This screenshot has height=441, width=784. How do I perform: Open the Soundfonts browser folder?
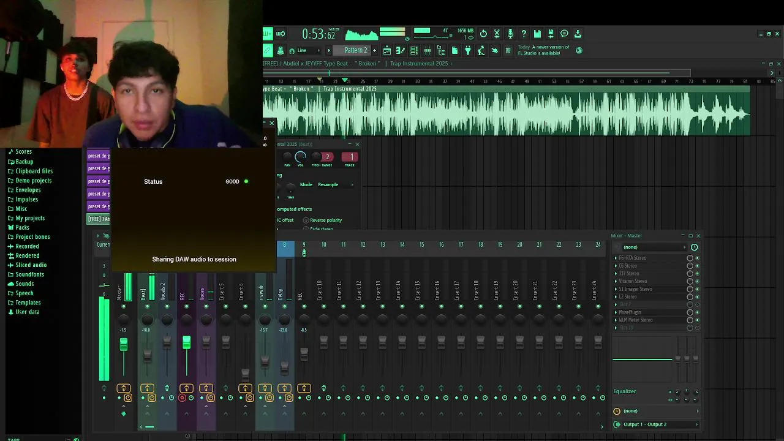pos(29,274)
